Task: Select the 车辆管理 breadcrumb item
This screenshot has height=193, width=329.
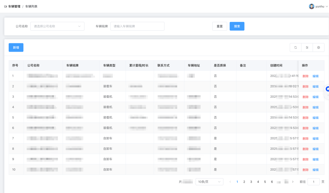Action: click(14, 6)
